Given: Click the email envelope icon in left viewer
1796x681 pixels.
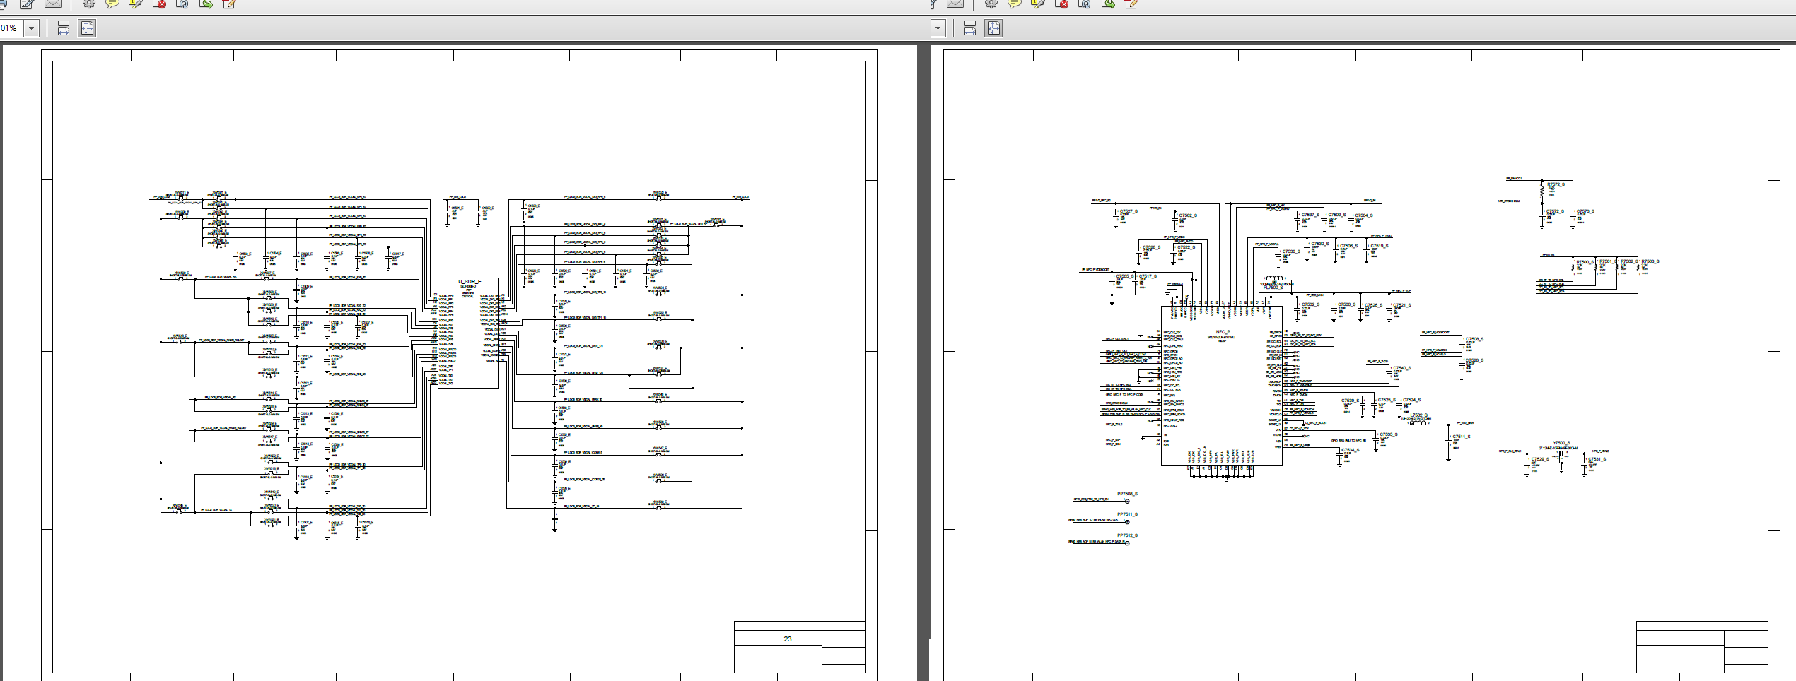Looking at the screenshot, I should click(x=52, y=4).
